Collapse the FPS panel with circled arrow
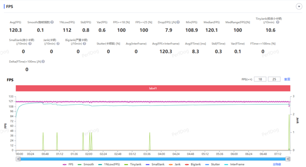Viewport: 306px width, 167px height. (x=299, y=7)
